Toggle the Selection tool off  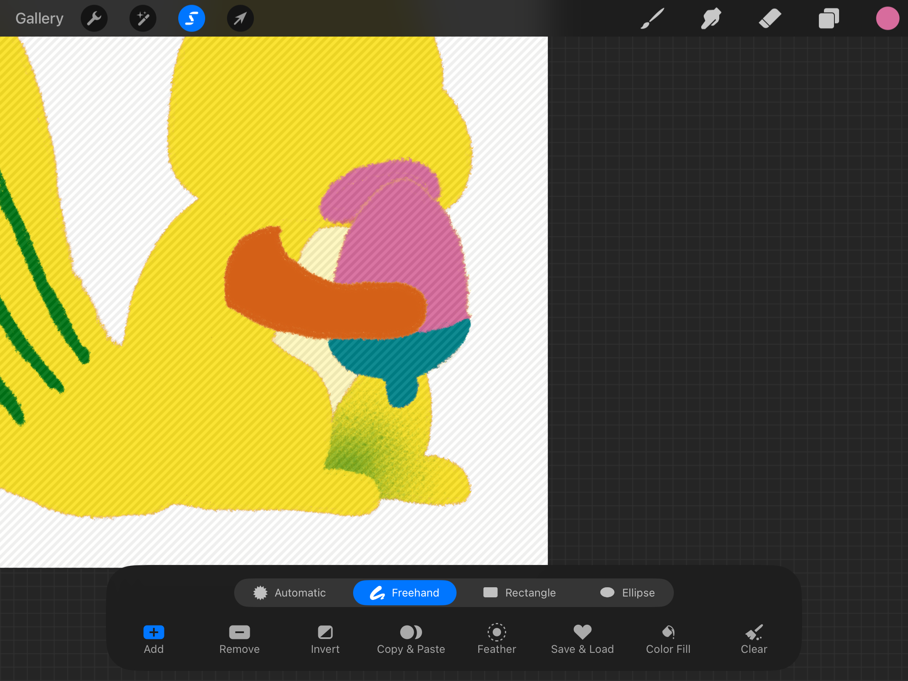192,18
